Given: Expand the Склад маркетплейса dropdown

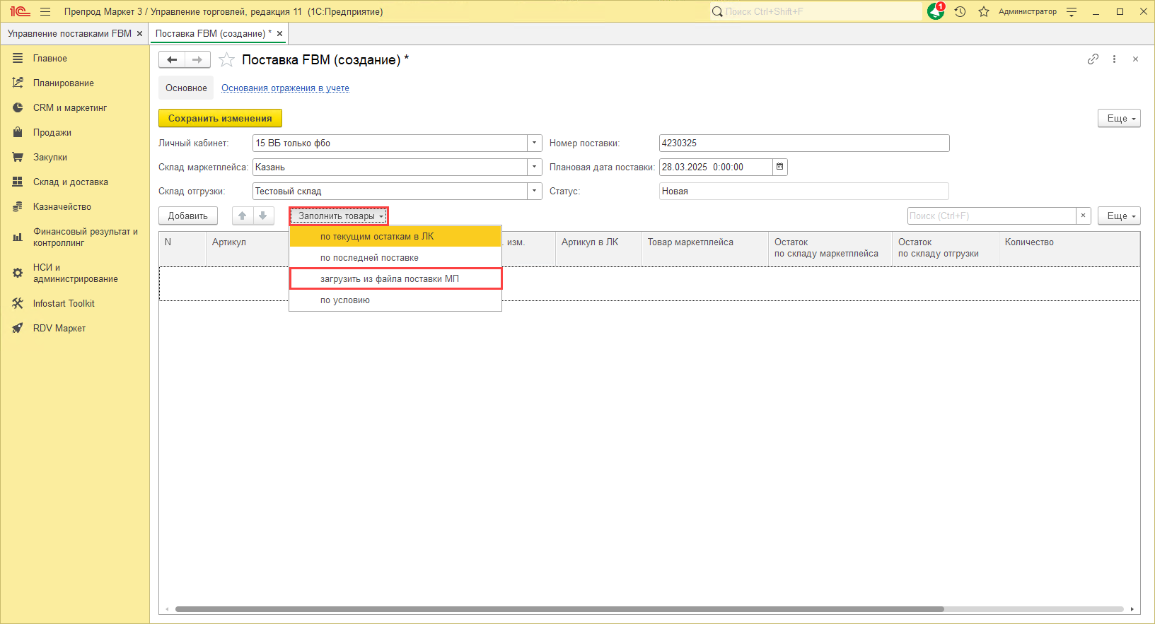Looking at the screenshot, I should click(x=534, y=167).
